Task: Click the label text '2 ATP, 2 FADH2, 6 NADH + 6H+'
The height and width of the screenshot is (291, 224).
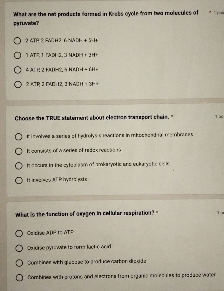Action: [x=62, y=40]
